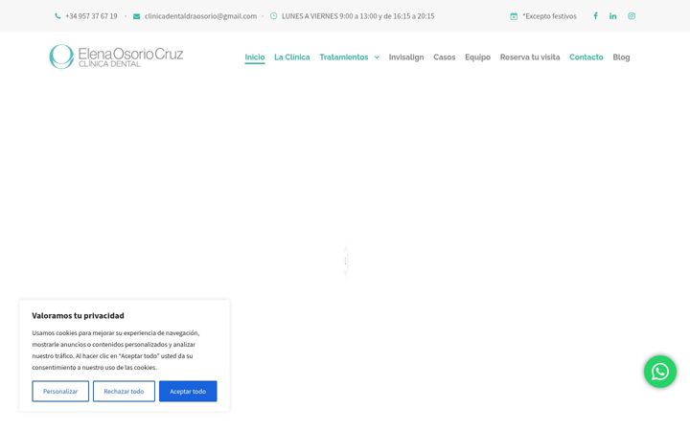Click the calendar icon before Excepto festivos
The image size is (690, 431).
514,16
